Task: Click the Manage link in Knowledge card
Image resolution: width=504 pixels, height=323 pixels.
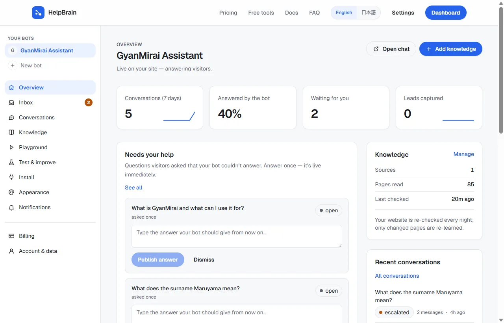Action: coord(464,154)
